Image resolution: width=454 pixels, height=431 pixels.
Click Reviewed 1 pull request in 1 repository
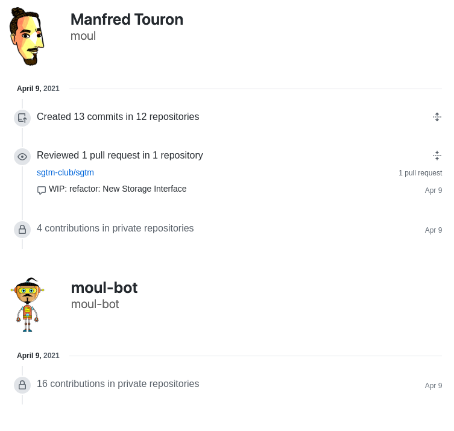point(120,155)
